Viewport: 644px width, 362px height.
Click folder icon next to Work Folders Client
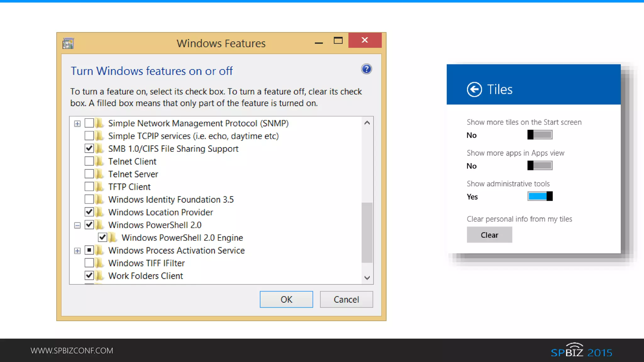coord(99,276)
